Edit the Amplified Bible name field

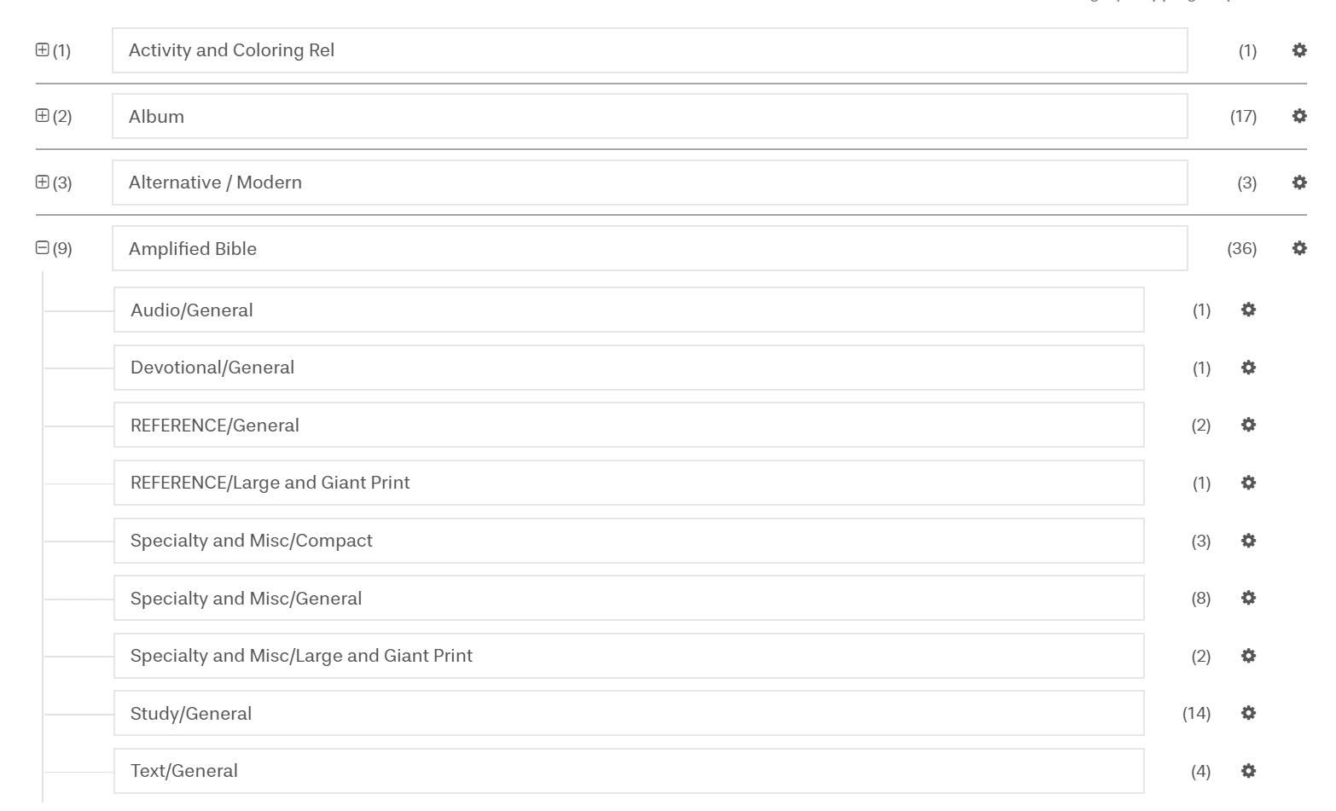click(648, 248)
